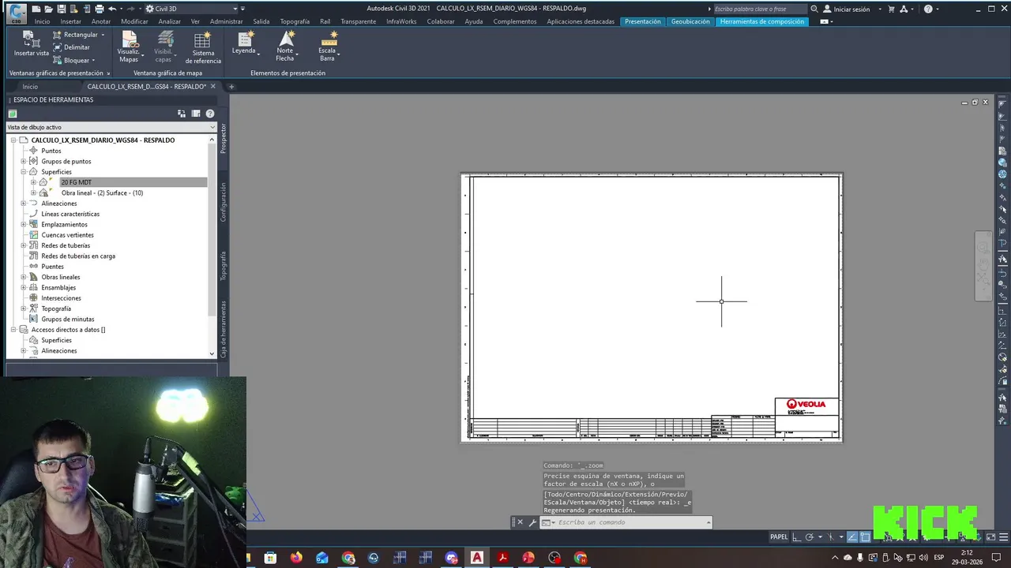Toggle ortho mode in status bar

pyautogui.click(x=797, y=537)
